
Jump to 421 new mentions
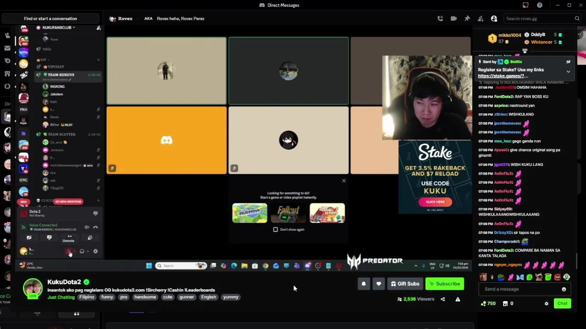pyautogui.click(x=68, y=202)
